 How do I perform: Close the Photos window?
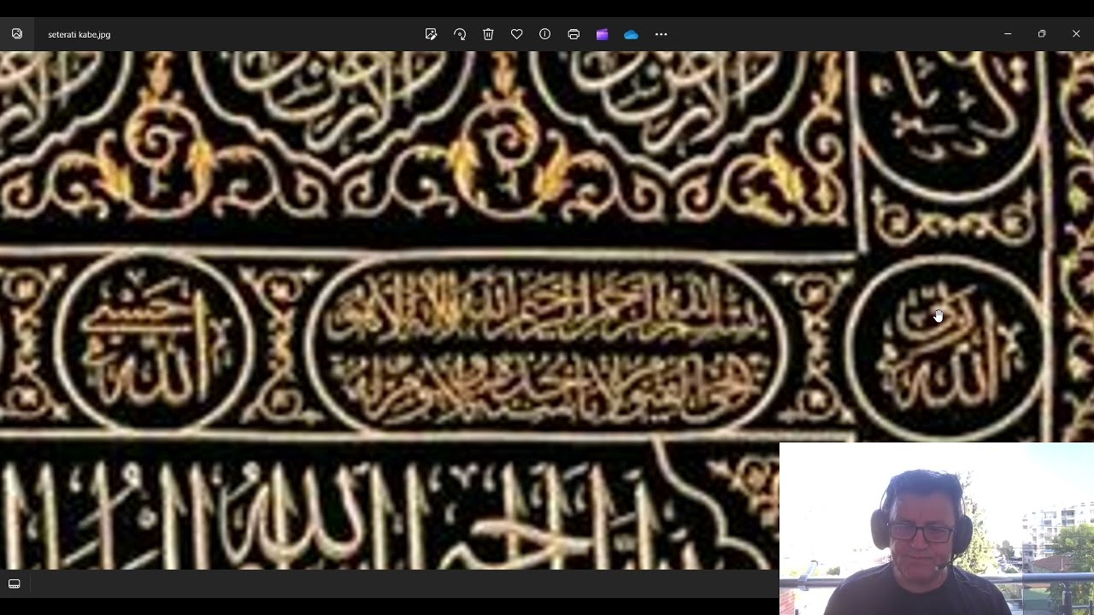(1076, 34)
